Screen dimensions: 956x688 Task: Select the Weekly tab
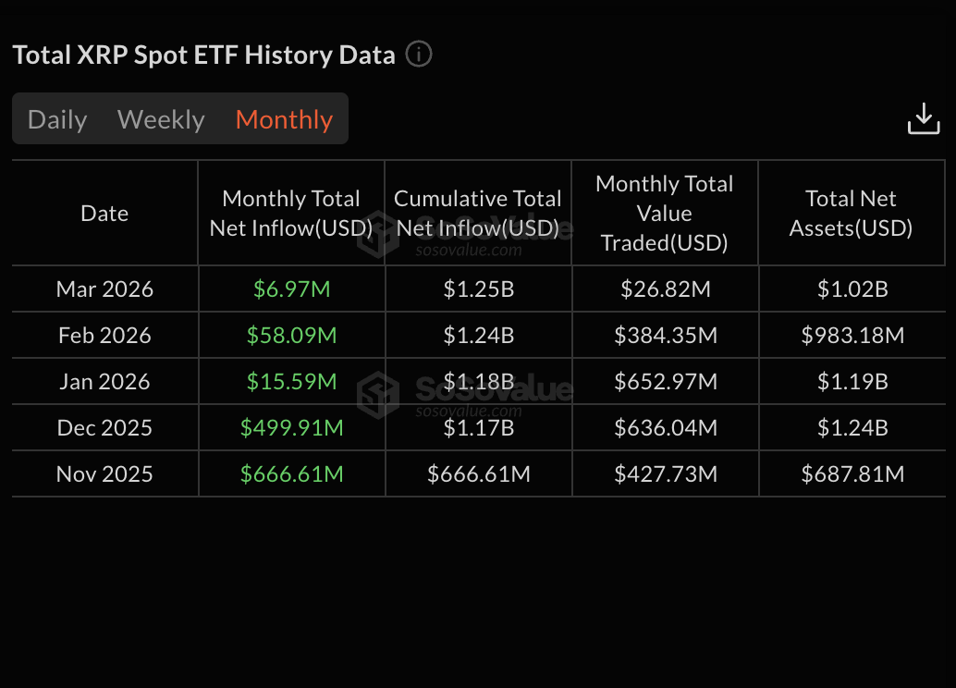161,119
